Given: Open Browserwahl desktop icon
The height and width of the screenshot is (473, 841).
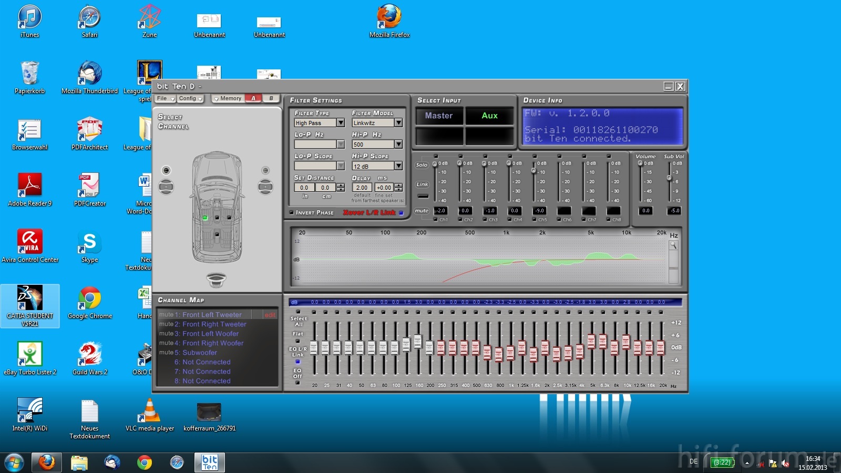Looking at the screenshot, I should coord(30,133).
